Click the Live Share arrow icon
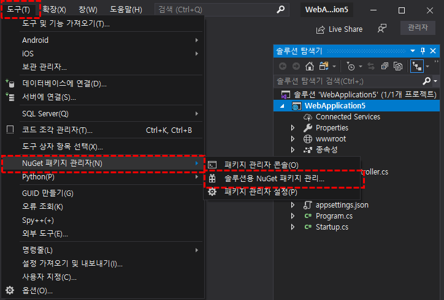Viewport: 444px width, 300px height. pyautogui.click(x=320, y=29)
